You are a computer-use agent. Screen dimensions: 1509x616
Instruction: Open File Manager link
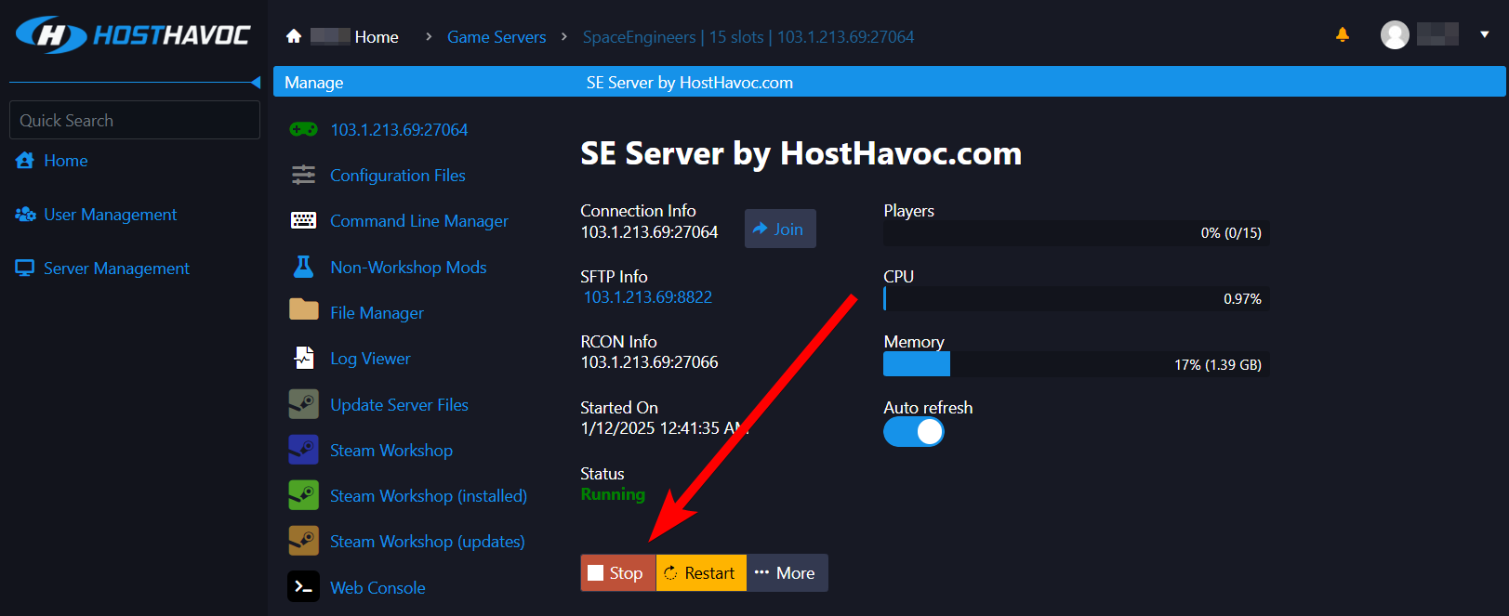pos(377,313)
